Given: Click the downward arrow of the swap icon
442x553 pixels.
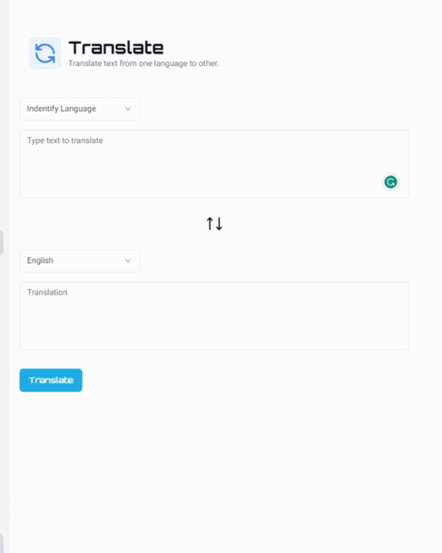Looking at the screenshot, I should (219, 224).
